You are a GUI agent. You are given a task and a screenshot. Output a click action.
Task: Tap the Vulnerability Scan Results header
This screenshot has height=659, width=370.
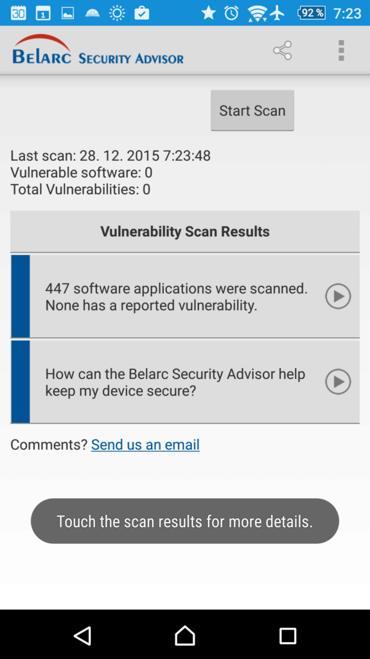point(185,232)
